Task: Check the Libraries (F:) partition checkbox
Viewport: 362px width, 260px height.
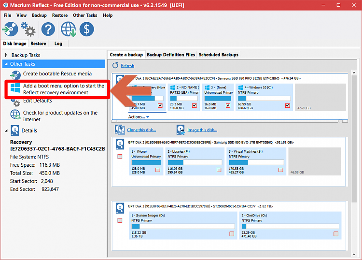Action: point(219,170)
